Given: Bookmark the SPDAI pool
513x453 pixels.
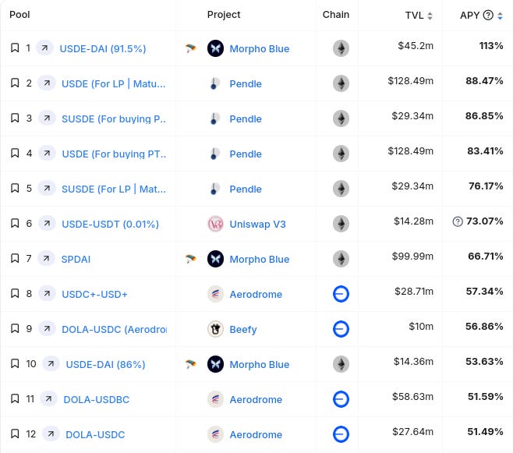Looking at the screenshot, I should (15, 258).
